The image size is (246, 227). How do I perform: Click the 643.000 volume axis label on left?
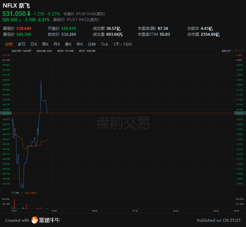pos(6,199)
